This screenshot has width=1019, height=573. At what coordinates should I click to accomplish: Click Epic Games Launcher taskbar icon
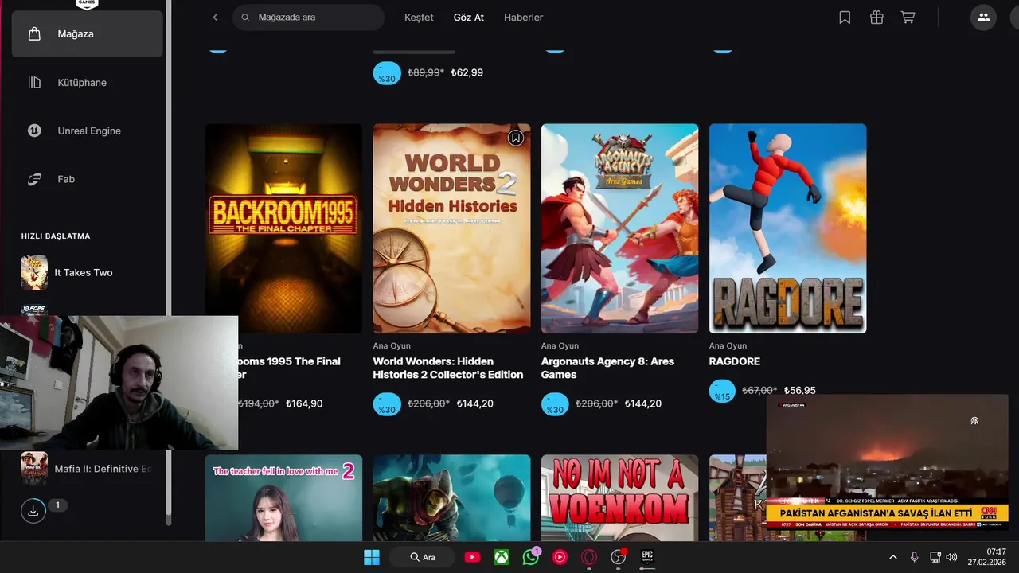tap(647, 557)
